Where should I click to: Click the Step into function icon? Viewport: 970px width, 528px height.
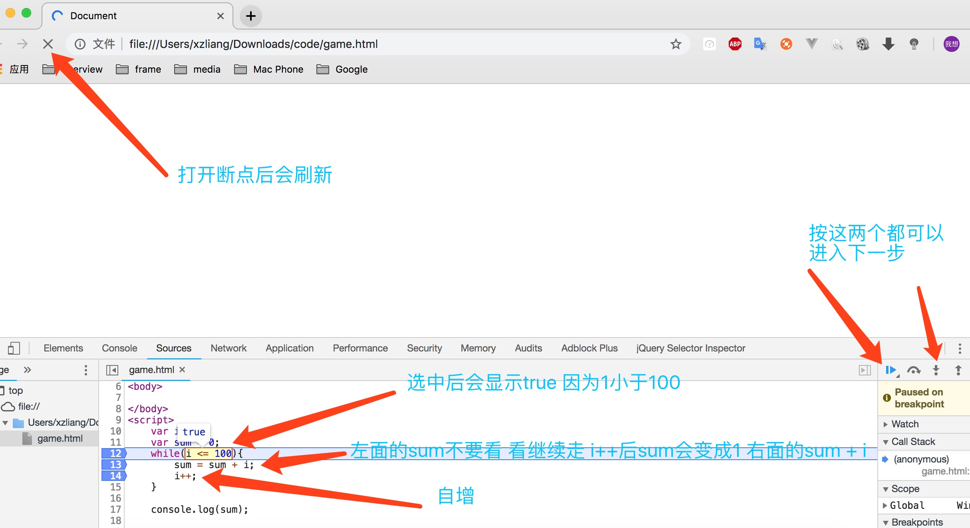[x=936, y=370]
